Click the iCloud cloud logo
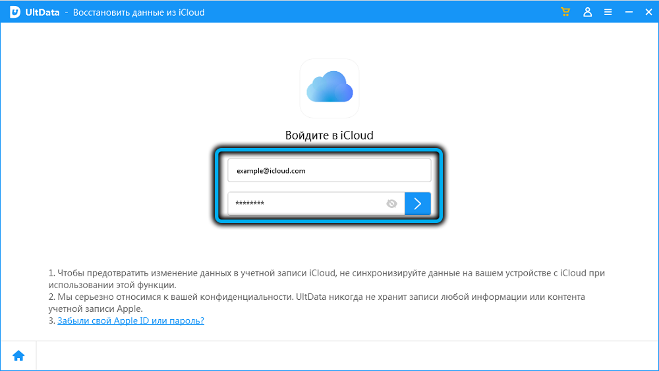This screenshot has width=659, height=371. pos(329,87)
